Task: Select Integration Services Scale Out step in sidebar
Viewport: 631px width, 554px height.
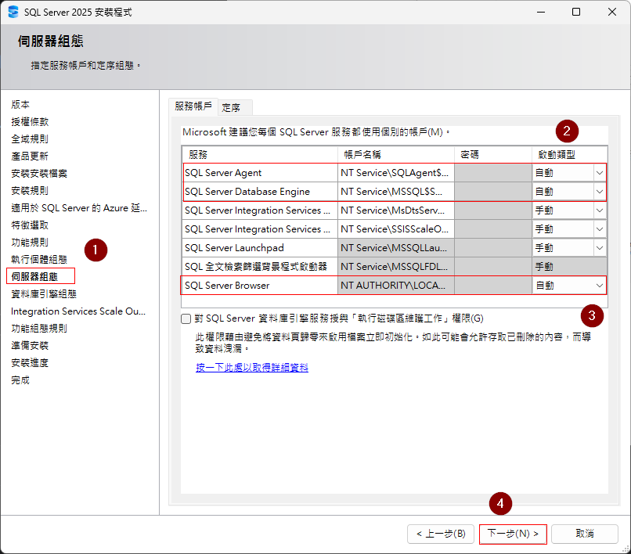Action: (78, 311)
